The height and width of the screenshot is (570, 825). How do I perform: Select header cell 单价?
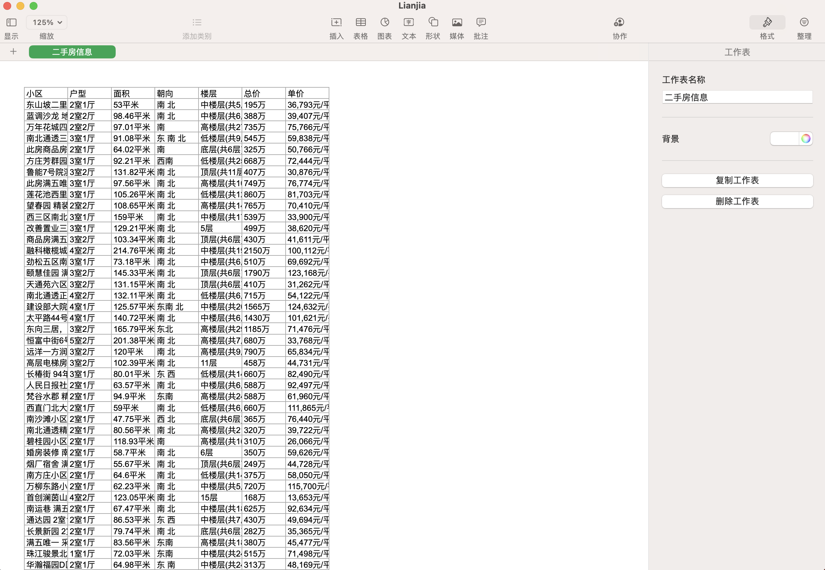(x=307, y=93)
